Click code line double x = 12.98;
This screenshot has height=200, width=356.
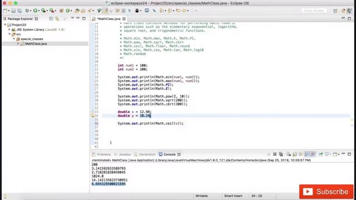pos(135,112)
